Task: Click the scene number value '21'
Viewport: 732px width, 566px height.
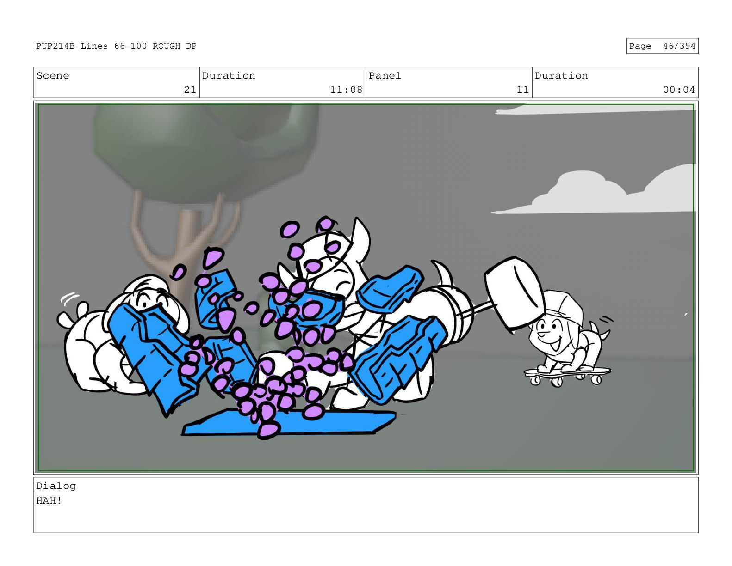Action: (x=190, y=90)
